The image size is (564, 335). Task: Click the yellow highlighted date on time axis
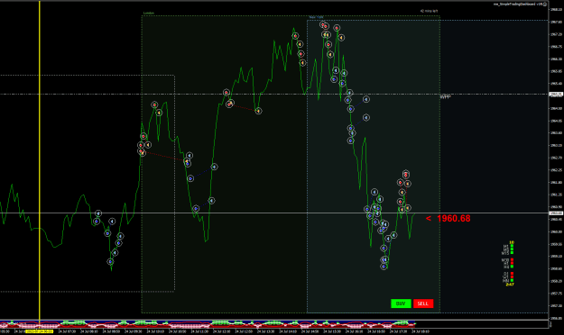[39, 331]
